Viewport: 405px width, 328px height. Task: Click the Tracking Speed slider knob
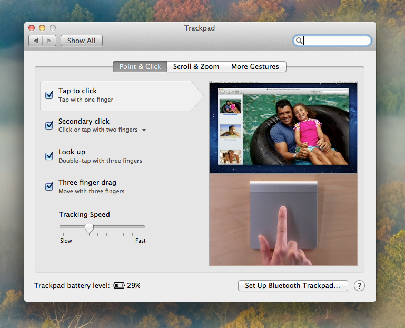pos(90,228)
